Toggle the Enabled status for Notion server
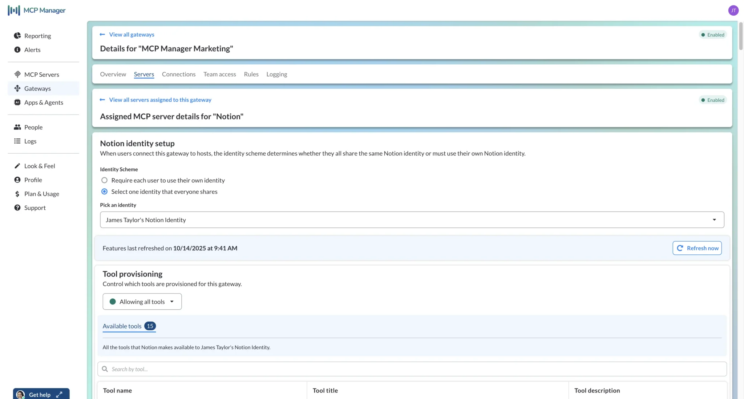Screen dimensions: 744x399 pyautogui.click(x=712, y=100)
